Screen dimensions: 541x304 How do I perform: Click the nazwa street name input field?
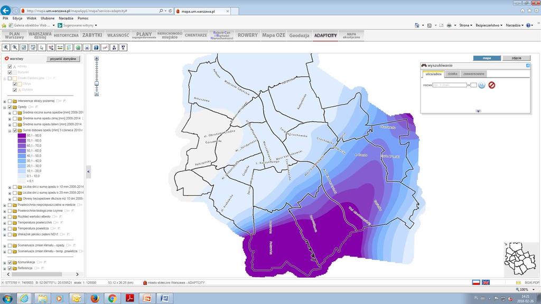point(450,85)
